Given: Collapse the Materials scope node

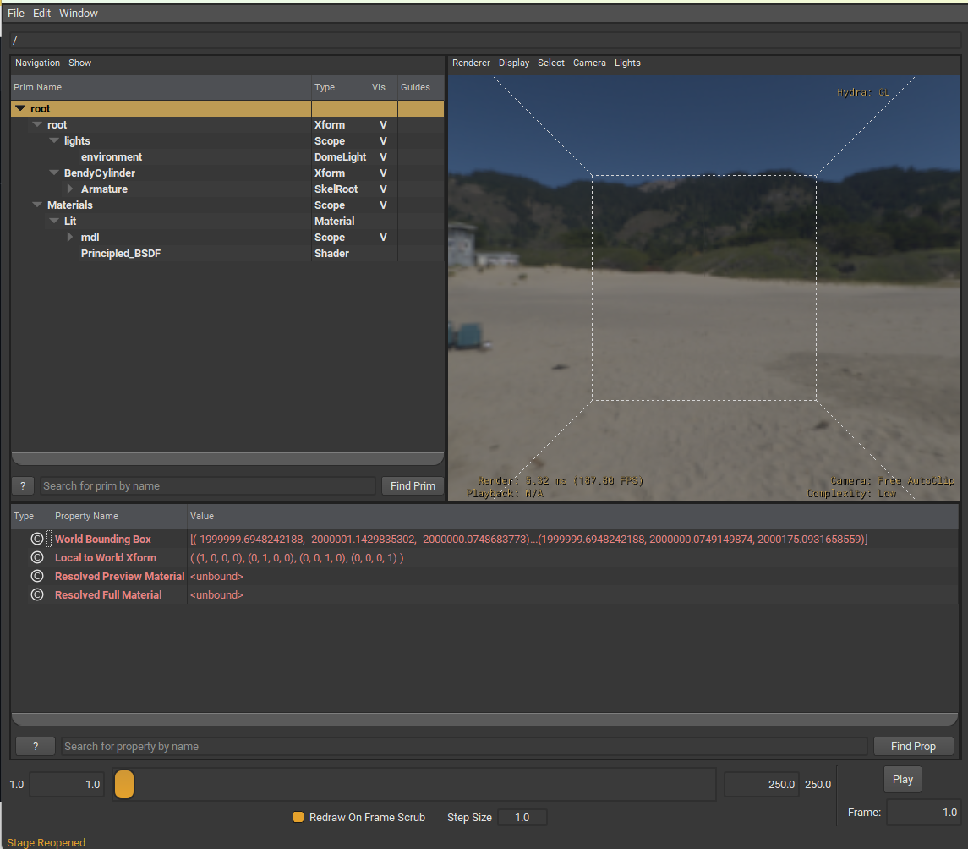Looking at the screenshot, I should point(37,205).
